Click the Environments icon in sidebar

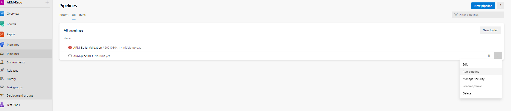(x=2, y=62)
